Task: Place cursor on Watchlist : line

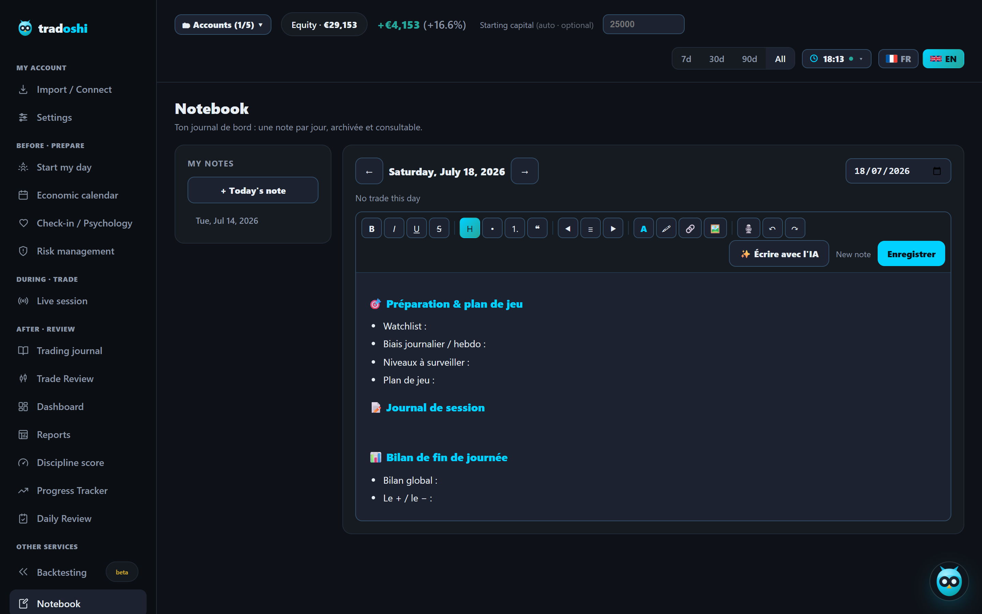Action: coord(405,326)
